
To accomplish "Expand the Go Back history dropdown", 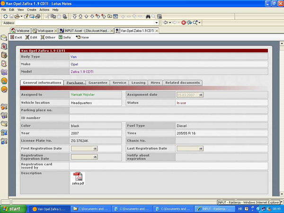I will (x=170, y=23).
